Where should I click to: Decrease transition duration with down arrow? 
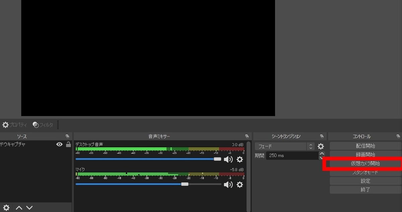tap(322, 158)
